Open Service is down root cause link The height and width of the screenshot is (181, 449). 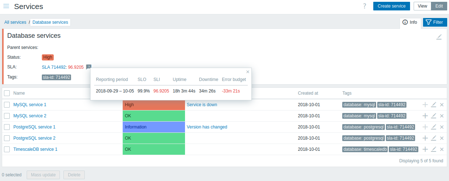click(202, 105)
